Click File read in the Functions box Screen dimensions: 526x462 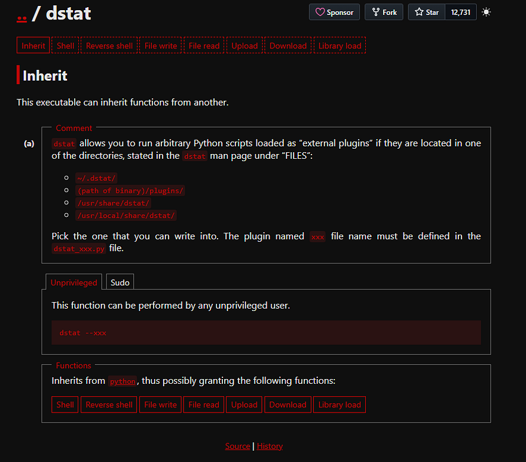204,405
